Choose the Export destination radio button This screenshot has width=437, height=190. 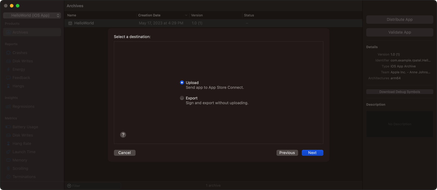182,98
